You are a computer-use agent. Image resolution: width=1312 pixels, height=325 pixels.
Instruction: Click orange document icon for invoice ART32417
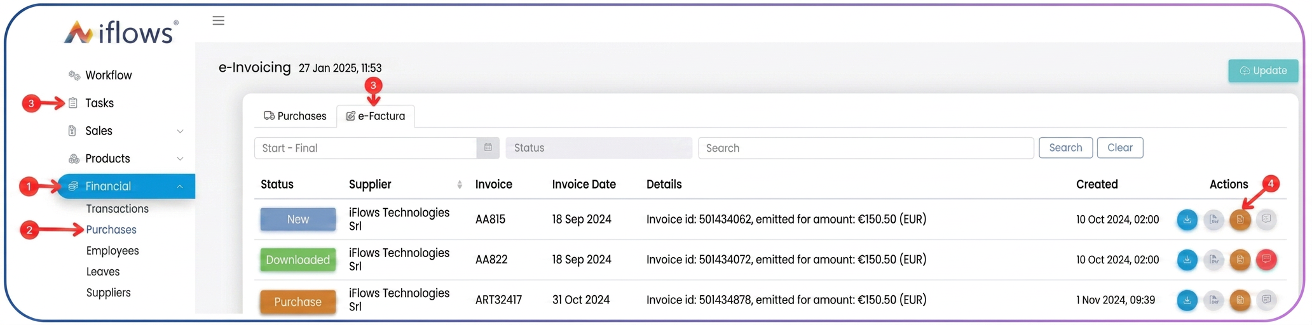1240,300
